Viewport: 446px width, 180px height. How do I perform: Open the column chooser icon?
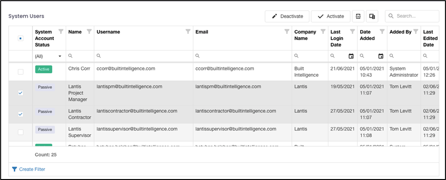[372, 16]
